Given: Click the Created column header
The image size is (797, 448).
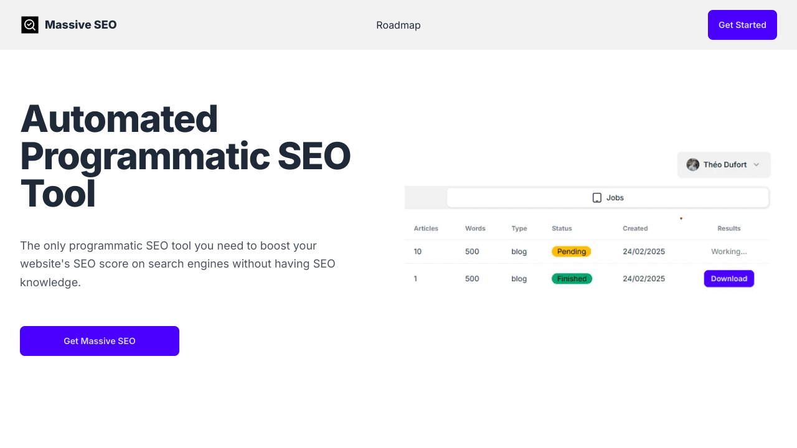Looking at the screenshot, I should [x=635, y=228].
